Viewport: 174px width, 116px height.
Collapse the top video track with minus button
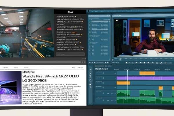115,73
